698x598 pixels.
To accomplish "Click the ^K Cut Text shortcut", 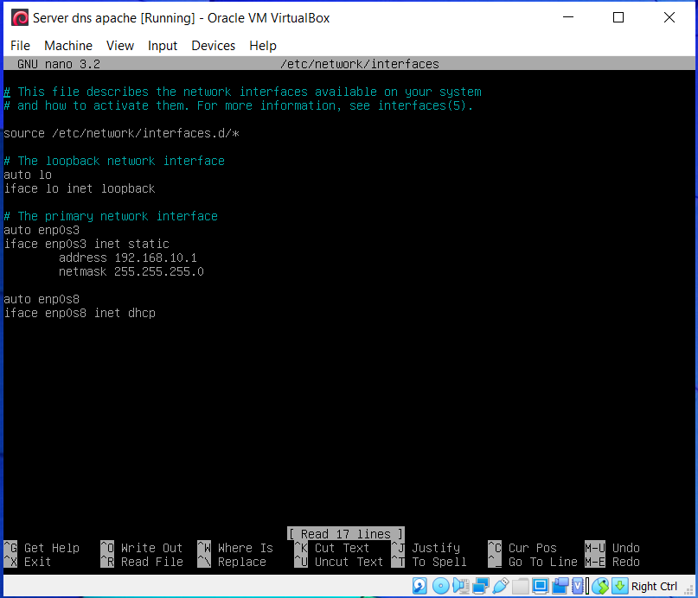I will point(332,548).
